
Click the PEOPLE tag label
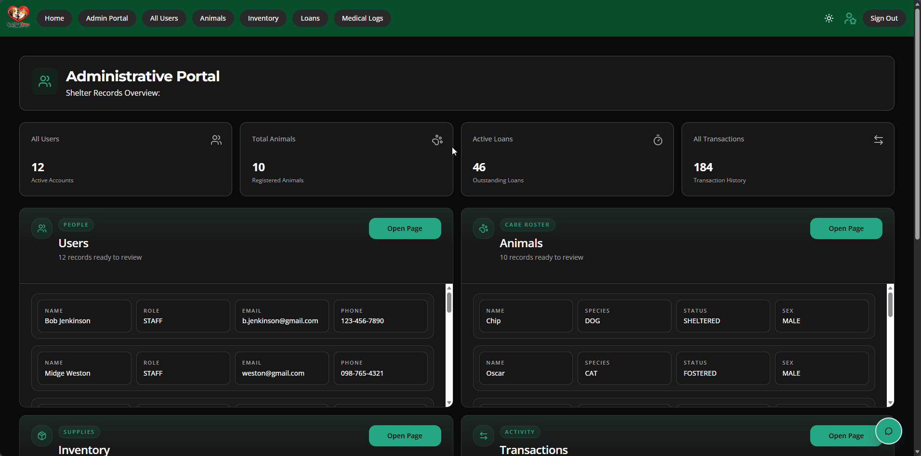click(x=76, y=225)
